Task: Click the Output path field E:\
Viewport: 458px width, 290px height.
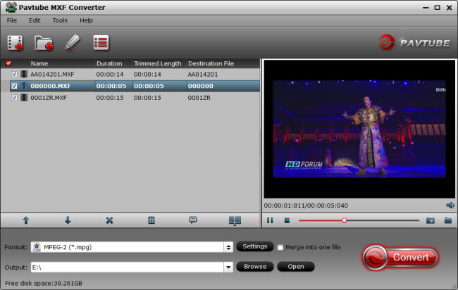Action: pyautogui.click(x=128, y=267)
